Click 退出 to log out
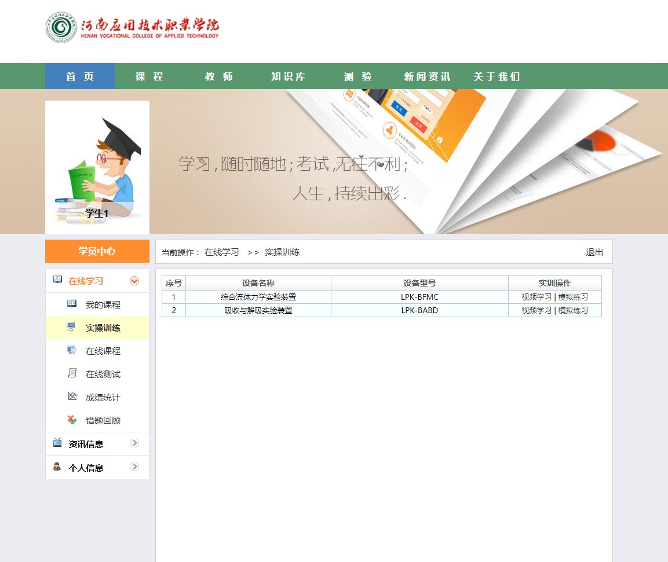This screenshot has width=668, height=562. 594,252
